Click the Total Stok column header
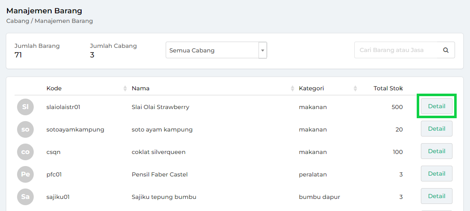This screenshot has height=211, width=470. click(x=388, y=88)
